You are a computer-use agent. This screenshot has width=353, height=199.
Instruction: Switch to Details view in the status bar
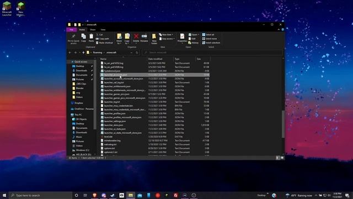click(277, 158)
